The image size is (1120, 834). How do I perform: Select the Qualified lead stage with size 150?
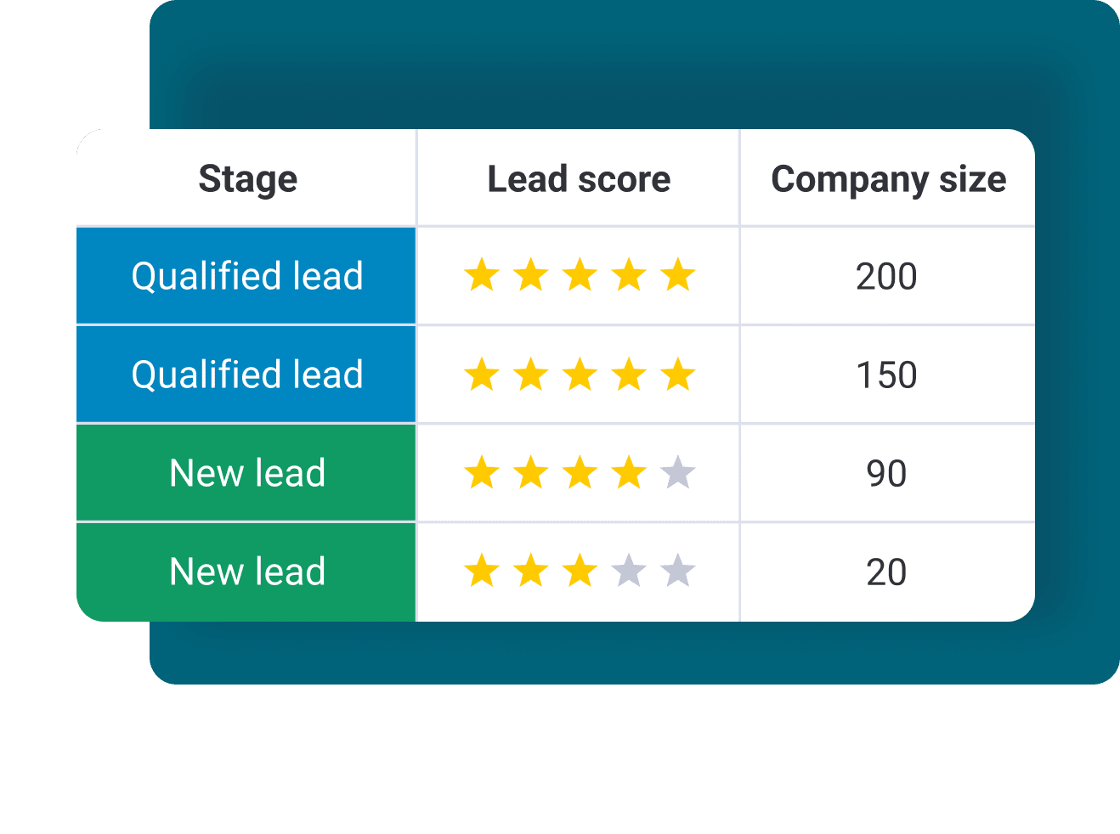point(246,375)
